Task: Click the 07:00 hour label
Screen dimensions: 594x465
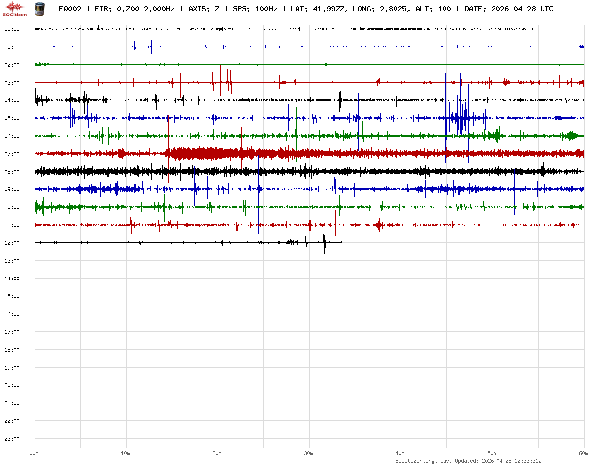Action: (12, 154)
